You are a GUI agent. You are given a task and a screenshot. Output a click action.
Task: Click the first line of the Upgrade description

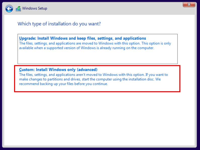click(95, 43)
